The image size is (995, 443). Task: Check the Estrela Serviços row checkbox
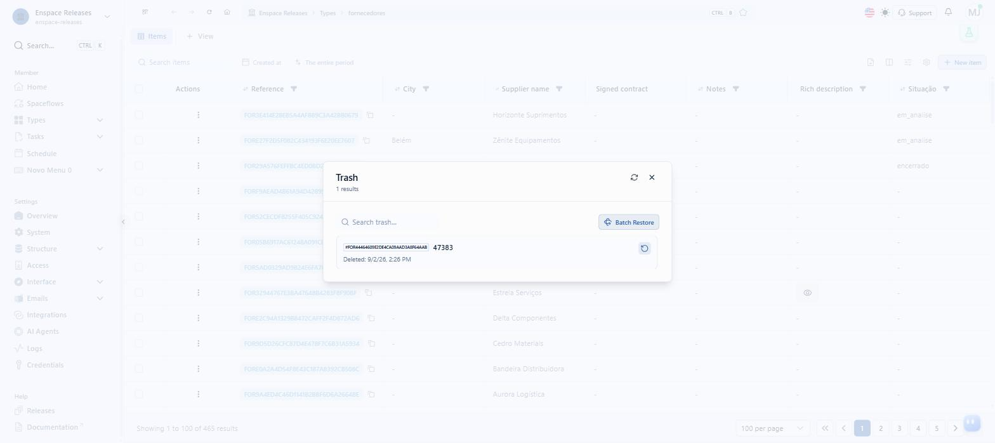[139, 293]
